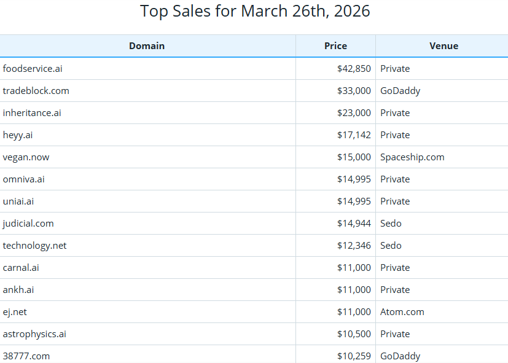This screenshot has height=363, width=508.
Task: Click the tradeblock.com link
Action: (x=34, y=90)
